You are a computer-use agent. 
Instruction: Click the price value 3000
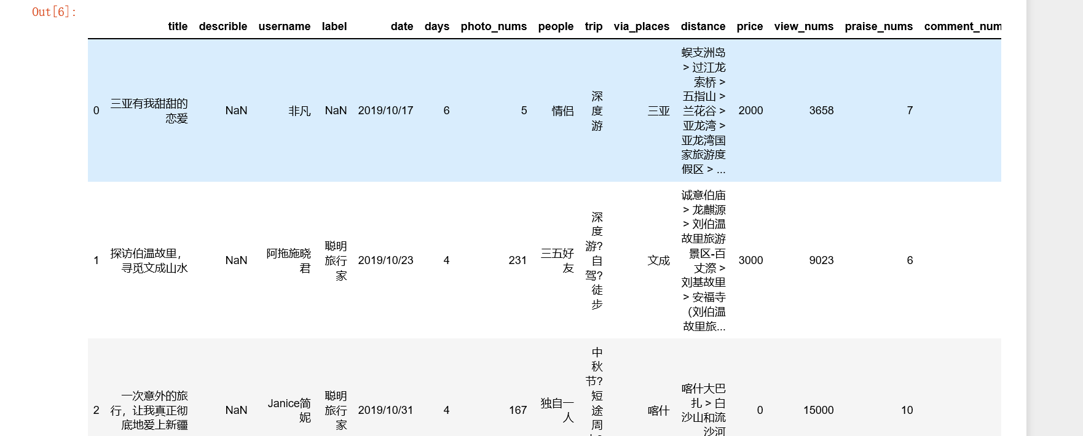[750, 260]
